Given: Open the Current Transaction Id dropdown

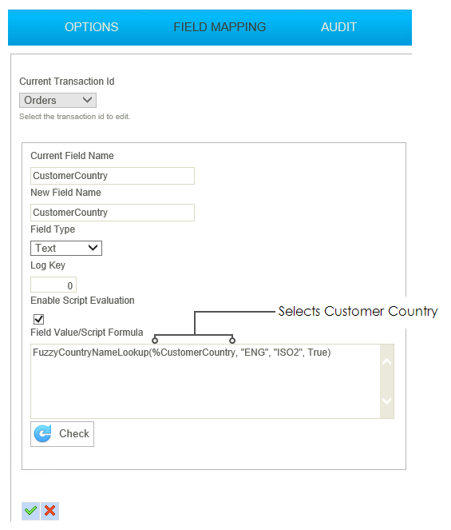Looking at the screenshot, I should [x=57, y=101].
